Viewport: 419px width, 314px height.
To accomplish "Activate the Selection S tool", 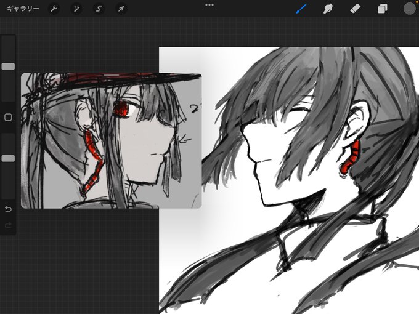I will [99, 9].
